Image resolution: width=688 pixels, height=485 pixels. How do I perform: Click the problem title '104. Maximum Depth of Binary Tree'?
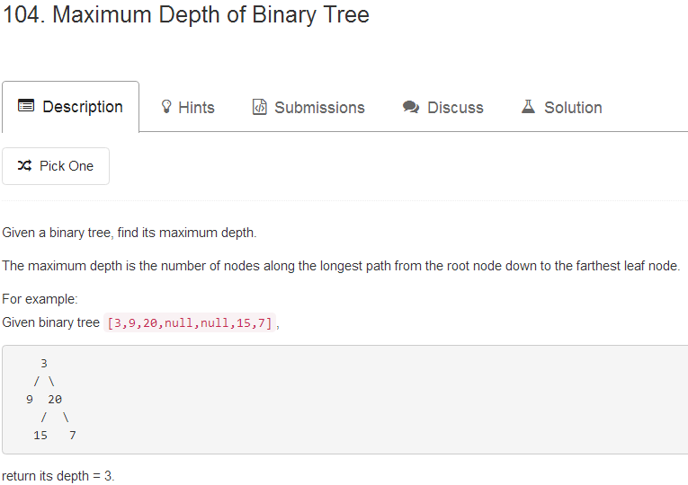tap(186, 15)
